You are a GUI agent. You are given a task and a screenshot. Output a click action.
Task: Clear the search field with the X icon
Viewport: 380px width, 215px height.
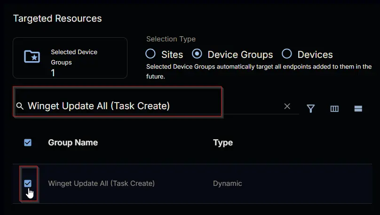287,106
